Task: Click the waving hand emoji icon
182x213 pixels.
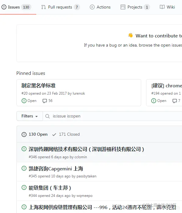Action: pos(131,35)
